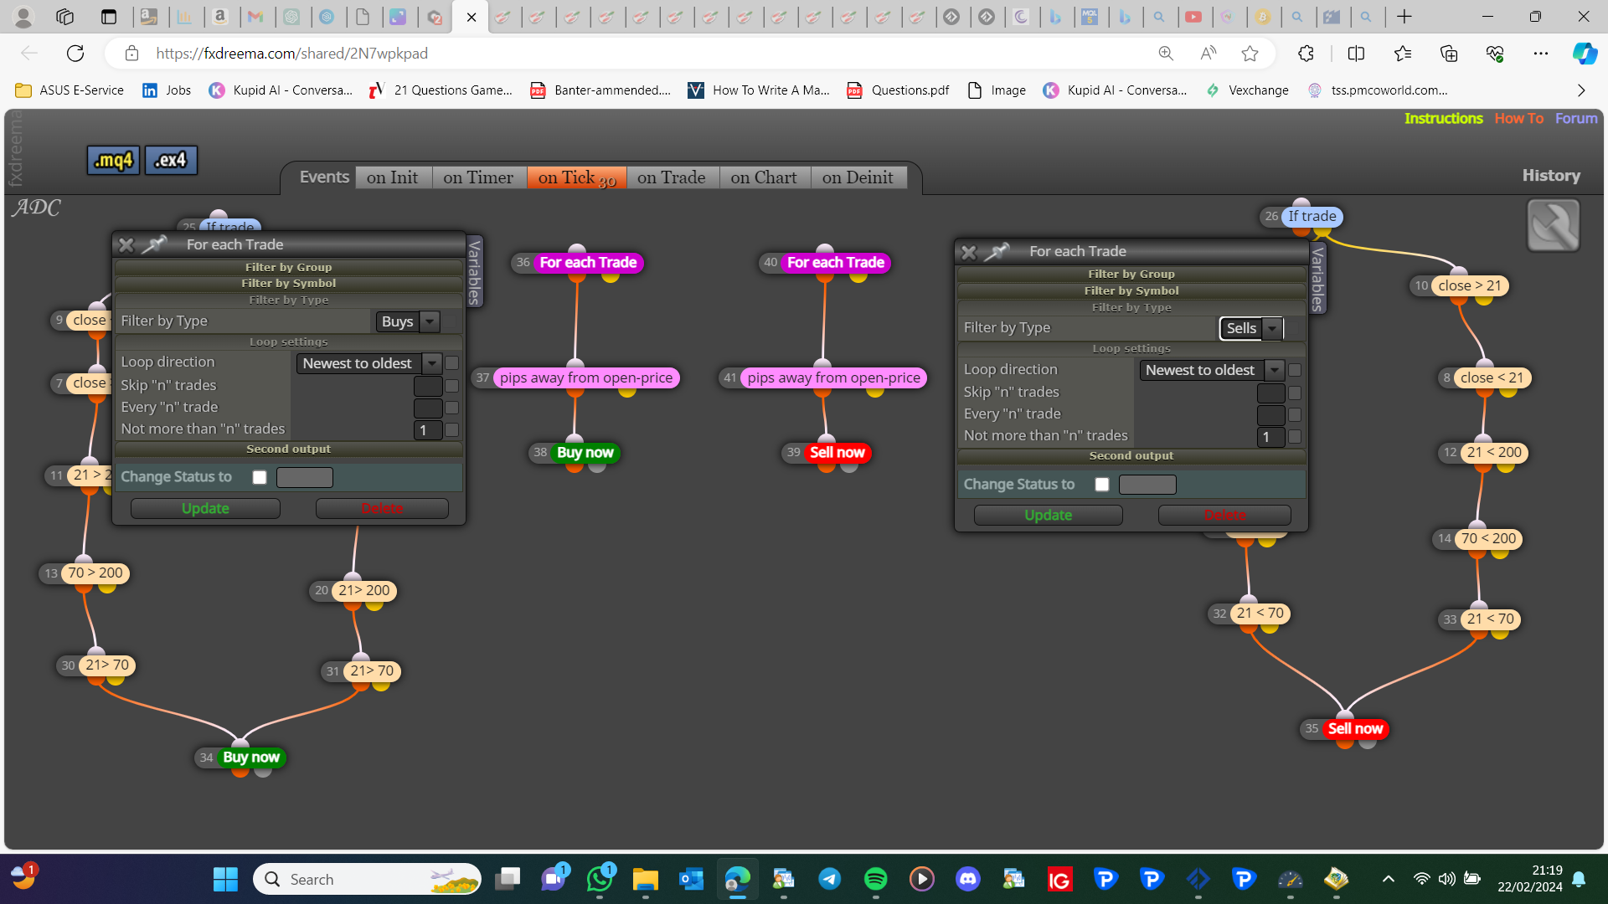
Task: Toggle checkbox beside left Every "n" trade
Action: (452, 408)
